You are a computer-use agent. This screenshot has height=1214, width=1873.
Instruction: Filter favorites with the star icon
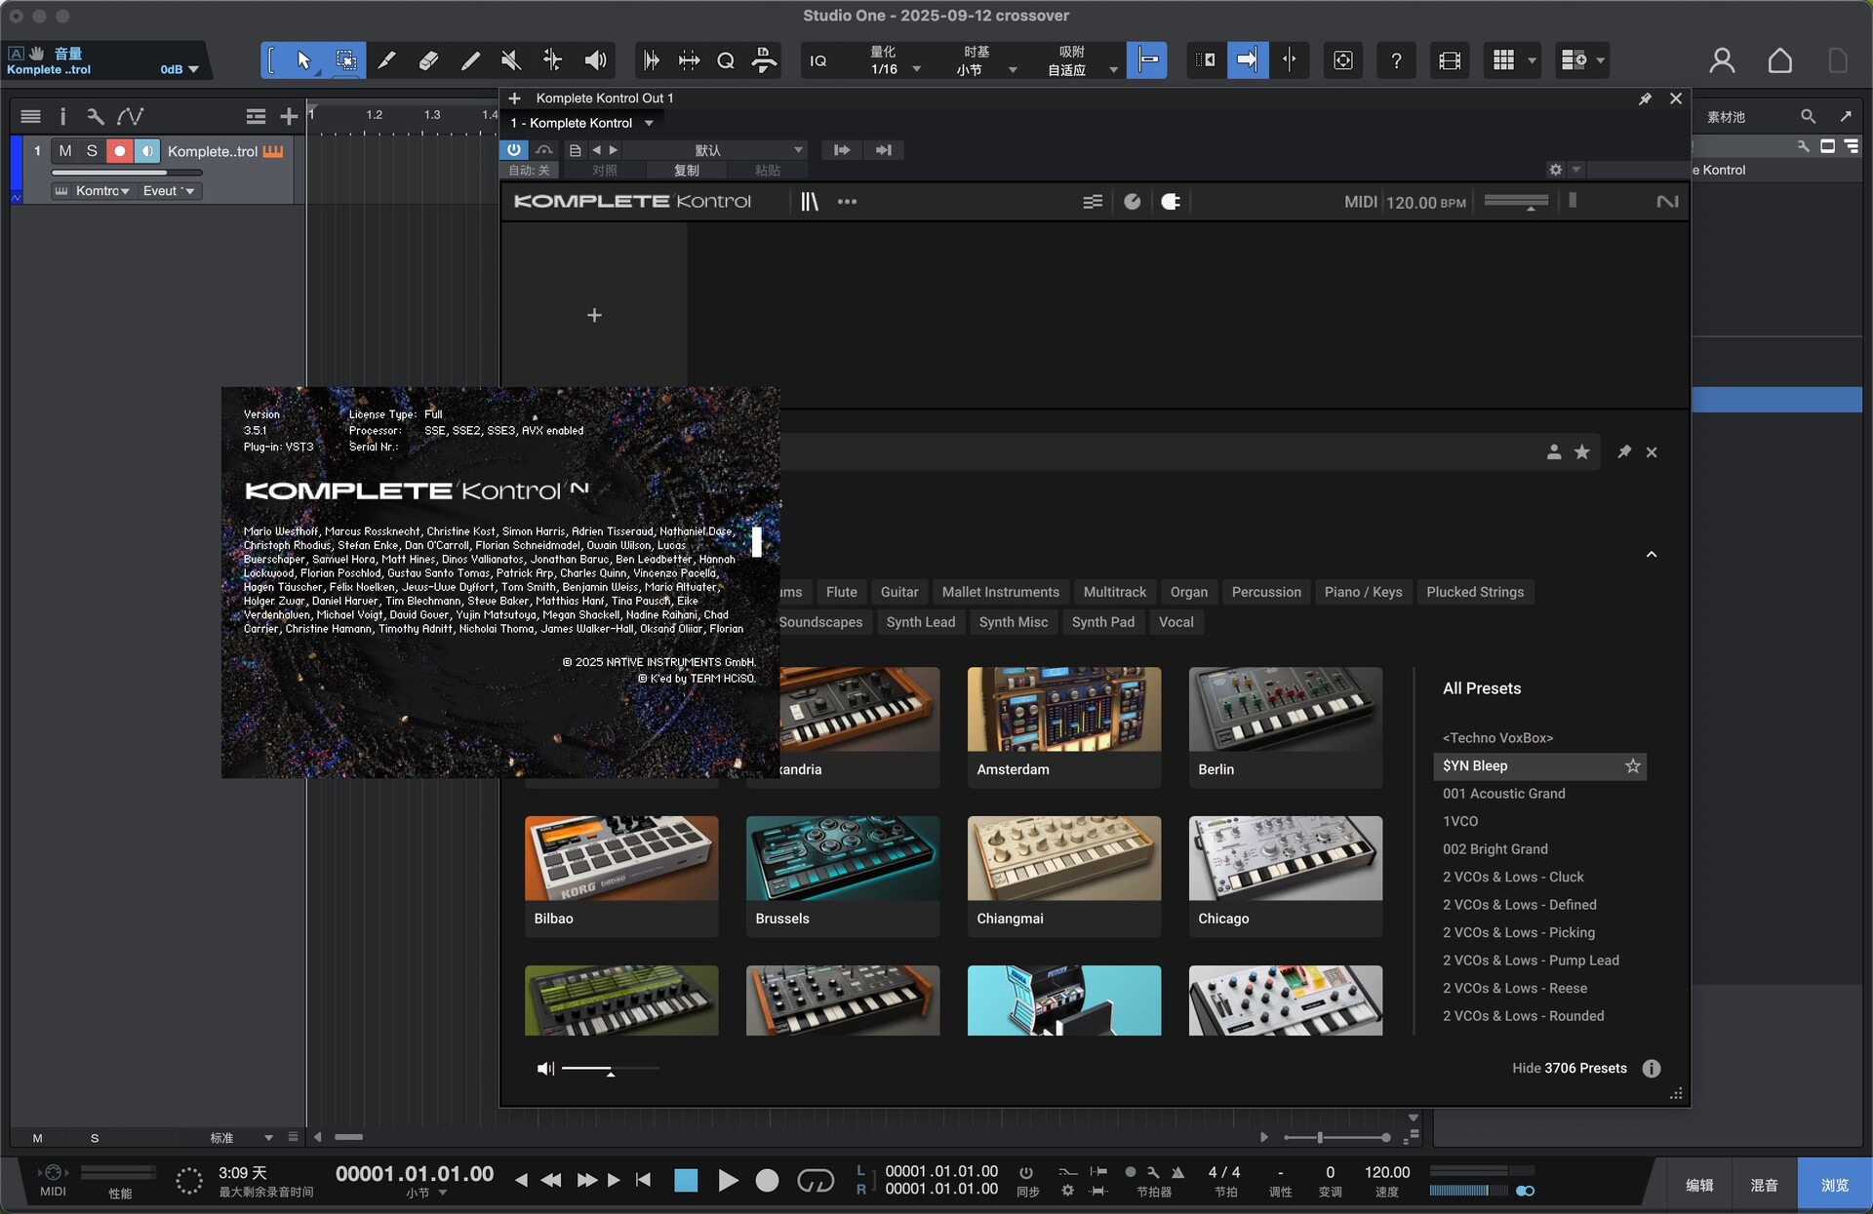pos(1582,451)
